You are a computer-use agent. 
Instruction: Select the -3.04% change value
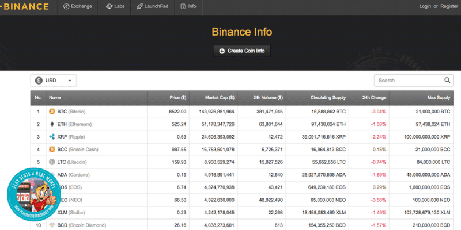pos(379,112)
